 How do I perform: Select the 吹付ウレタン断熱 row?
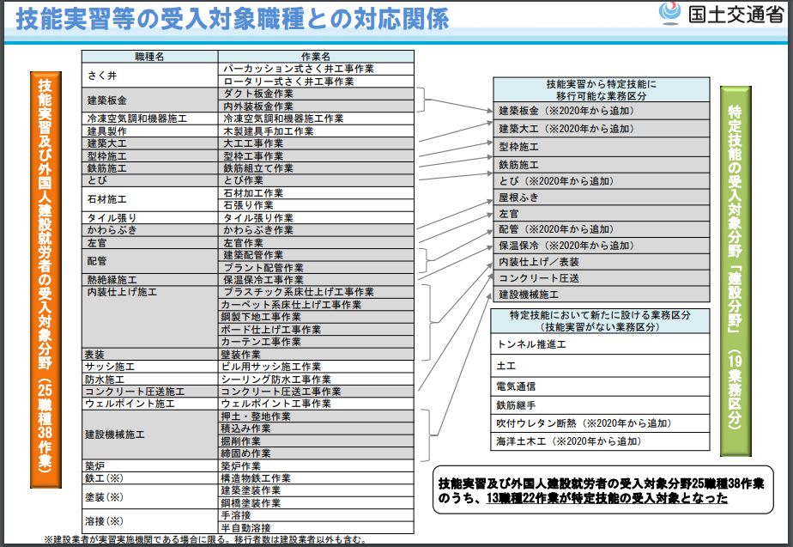click(x=600, y=423)
